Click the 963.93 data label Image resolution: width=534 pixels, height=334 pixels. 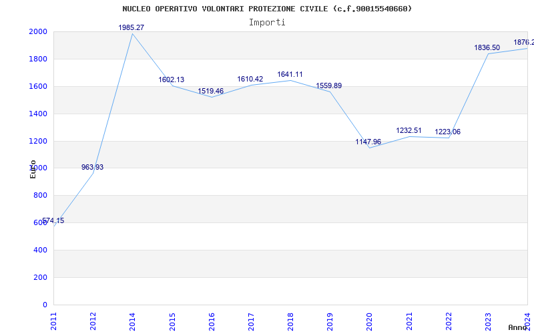tap(92, 167)
